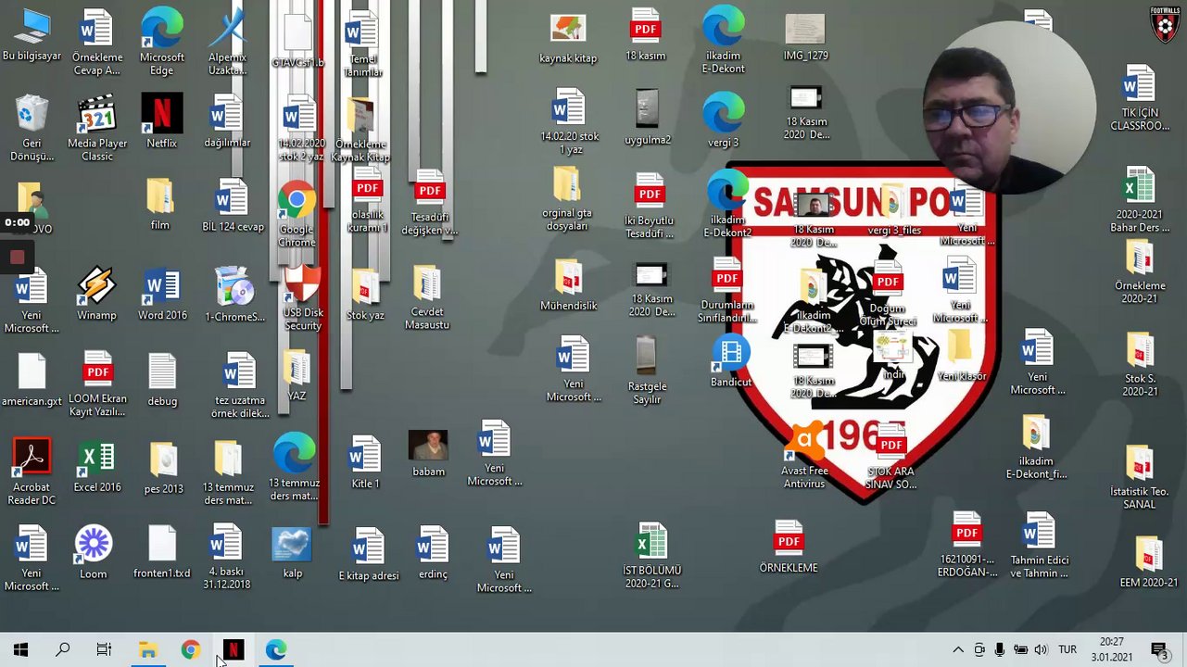Viewport: 1187px width, 667px height.
Task: Launch Excel 2016 shortcut
Action: tap(97, 467)
